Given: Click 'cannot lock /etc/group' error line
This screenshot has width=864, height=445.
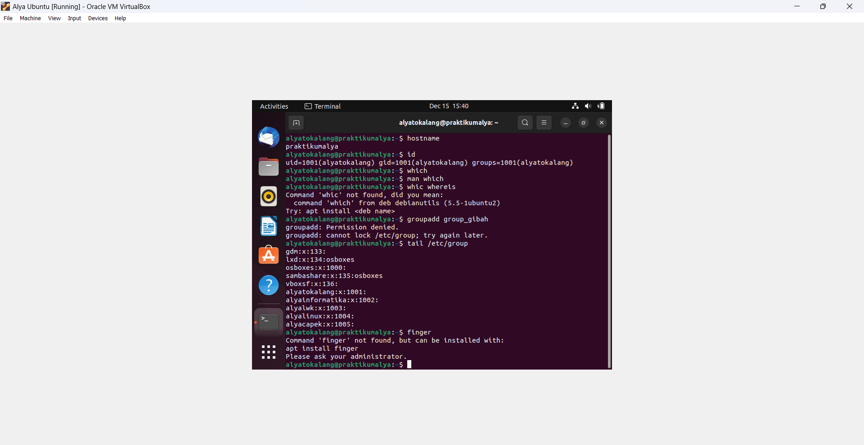Looking at the screenshot, I should (387, 235).
